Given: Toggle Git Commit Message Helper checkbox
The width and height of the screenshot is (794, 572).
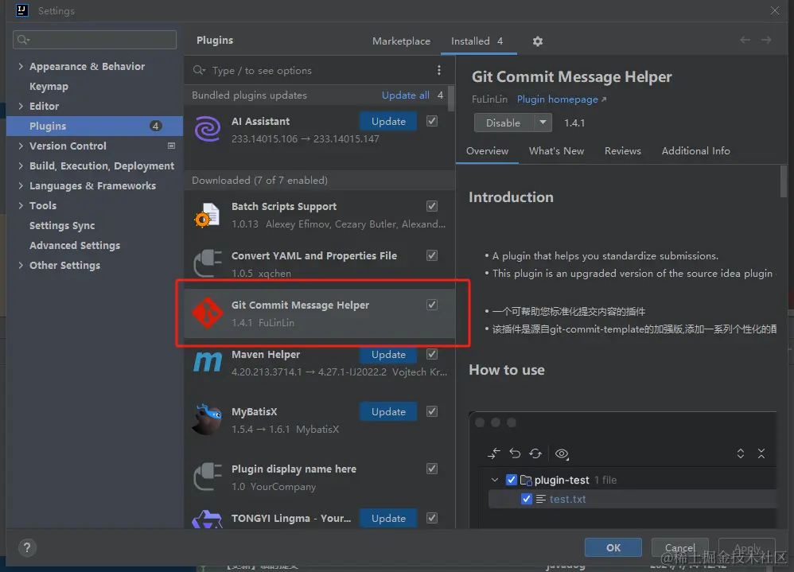Looking at the screenshot, I should coord(432,305).
